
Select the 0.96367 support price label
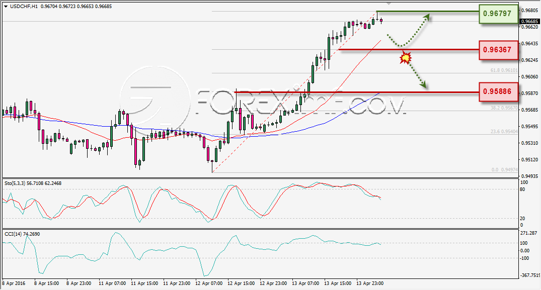tap(499, 50)
